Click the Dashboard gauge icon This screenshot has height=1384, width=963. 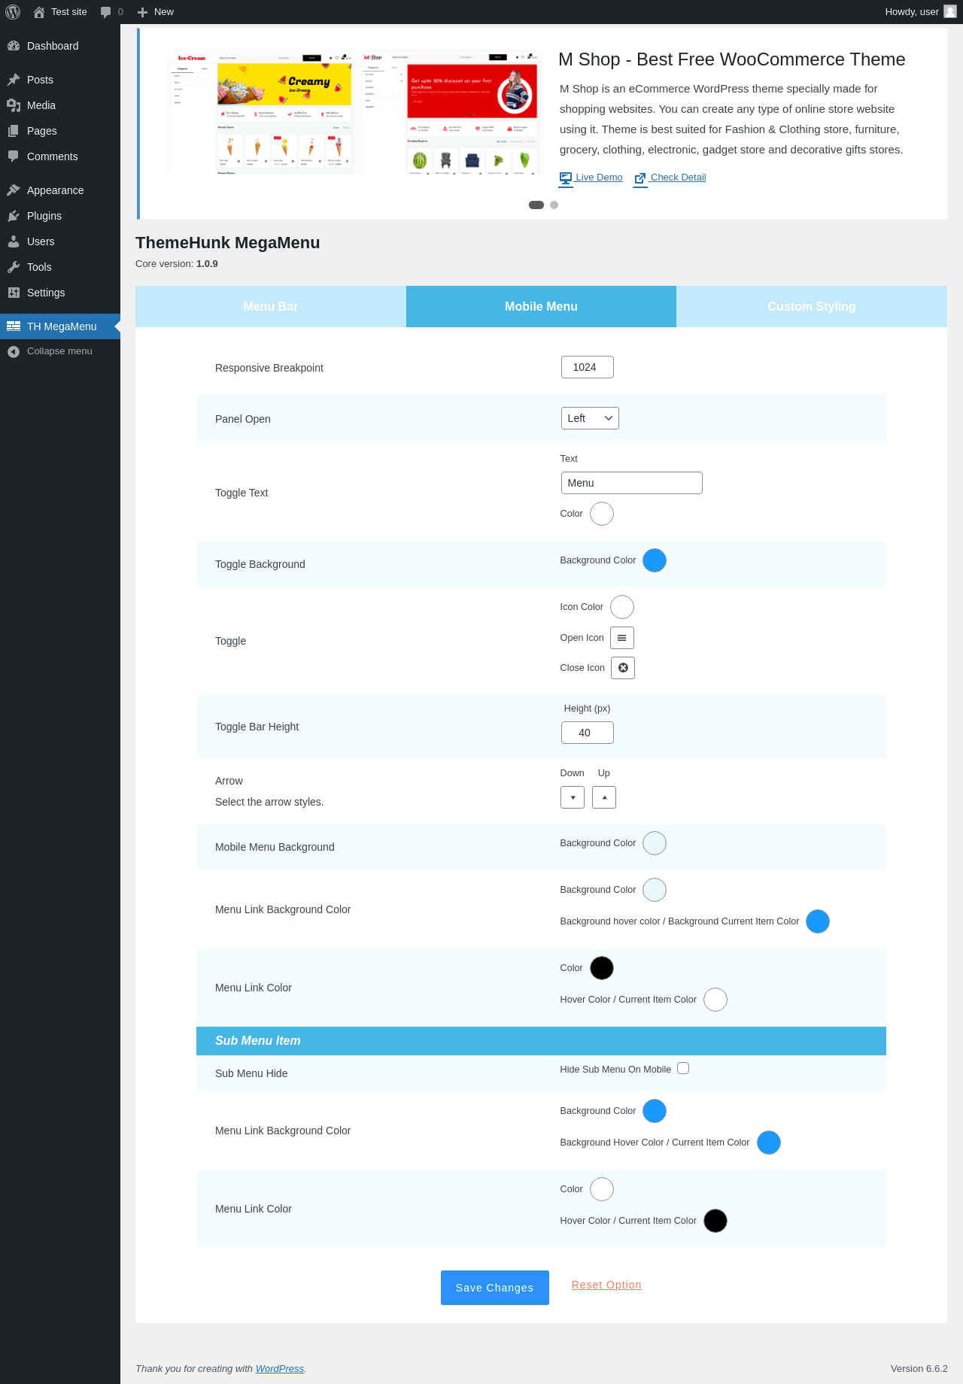[x=14, y=46]
